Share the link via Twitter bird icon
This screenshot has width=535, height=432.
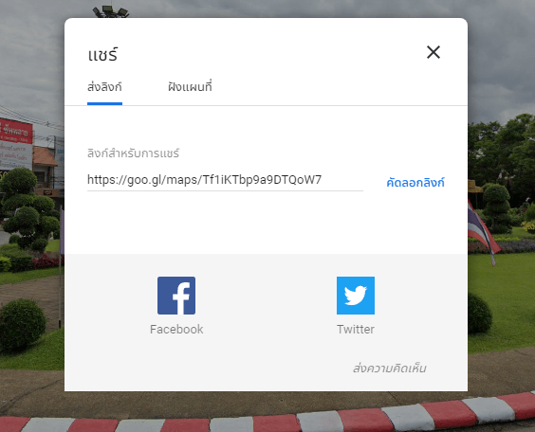click(x=356, y=296)
